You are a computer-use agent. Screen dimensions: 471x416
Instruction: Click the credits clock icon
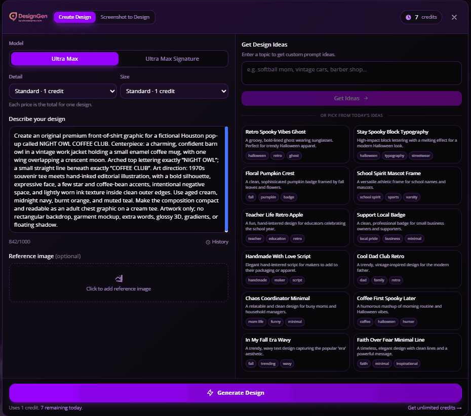408,17
